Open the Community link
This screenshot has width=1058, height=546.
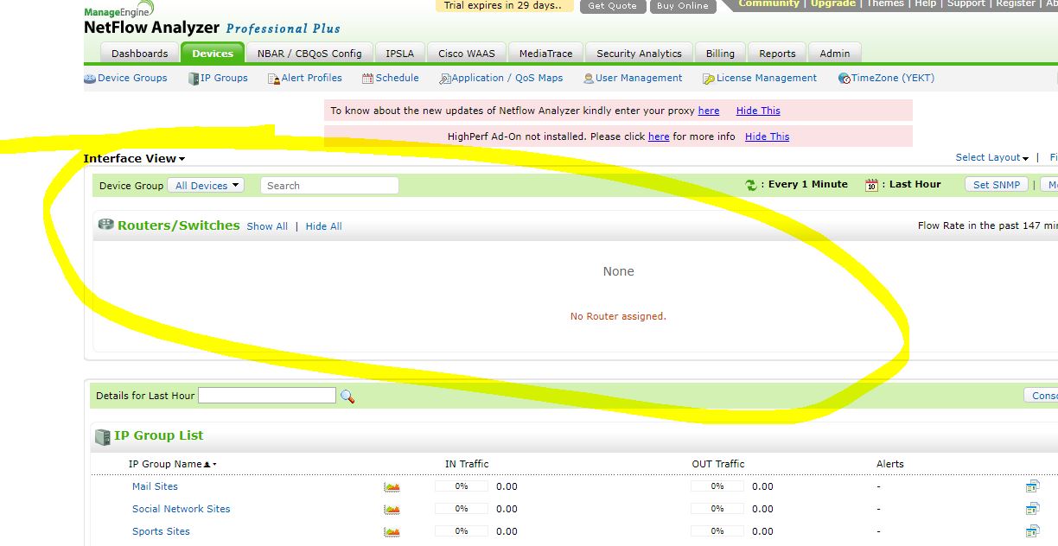point(769,3)
